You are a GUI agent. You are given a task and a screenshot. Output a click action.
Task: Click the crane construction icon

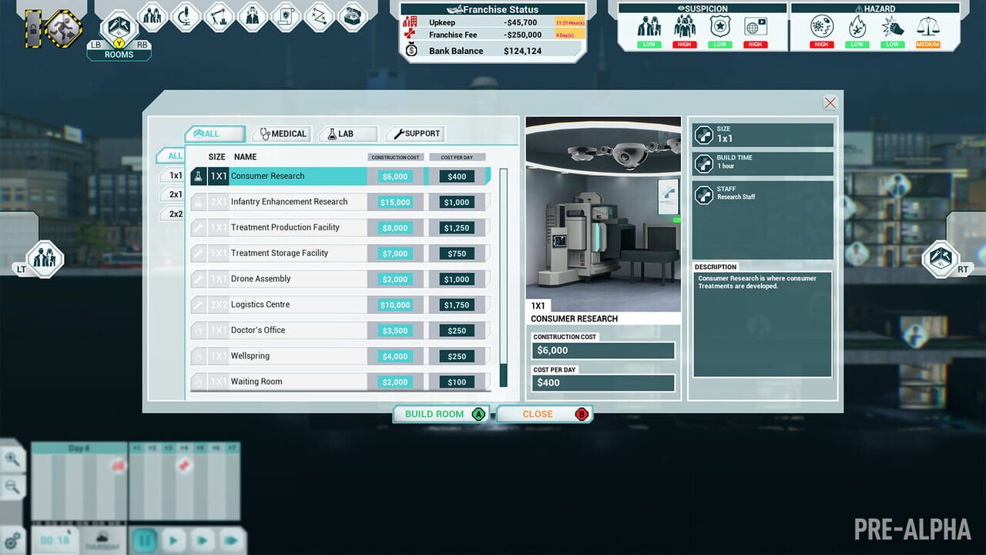220,17
